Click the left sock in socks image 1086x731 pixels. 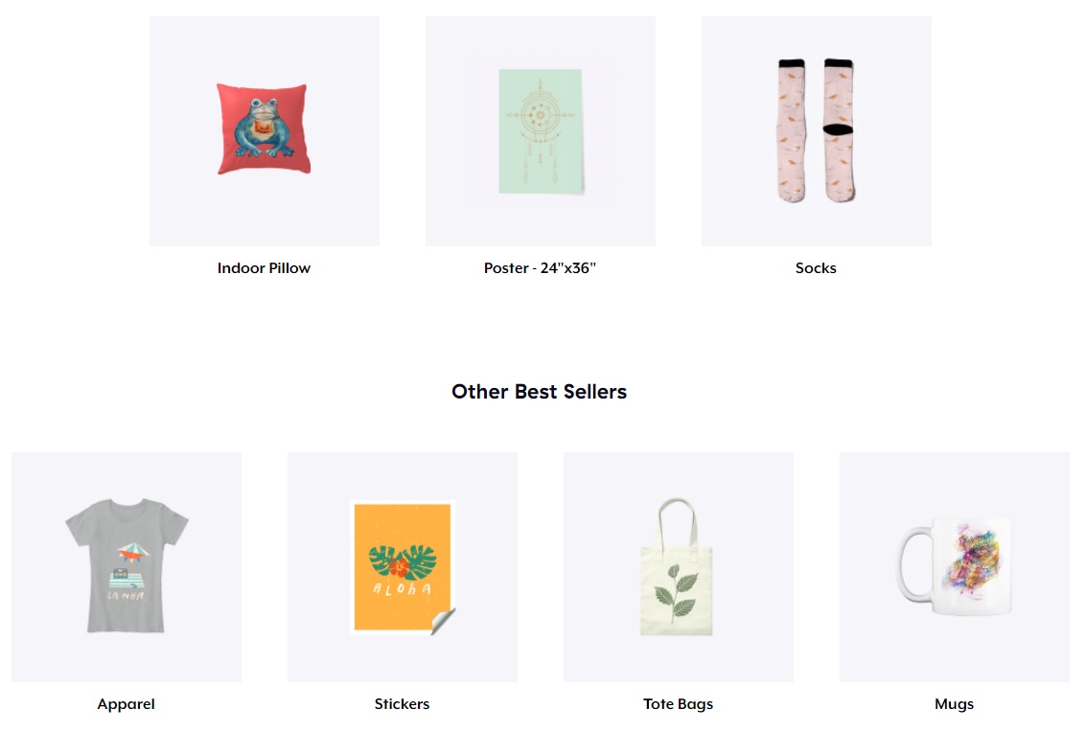[792, 131]
